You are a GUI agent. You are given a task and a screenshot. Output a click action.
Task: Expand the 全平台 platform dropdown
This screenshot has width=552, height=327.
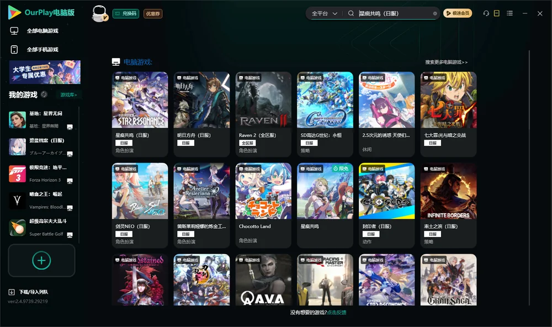(324, 13)
